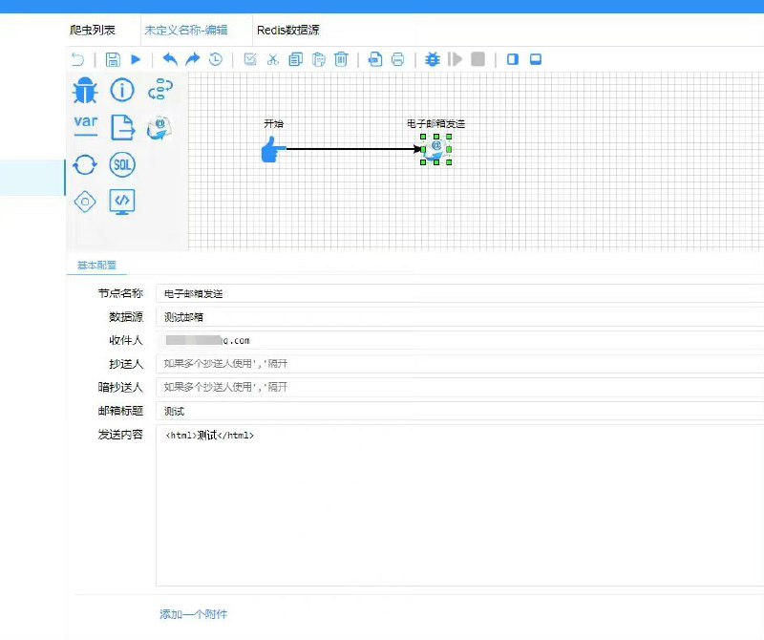Click 添加一个附件 link
This screenshot has height=640, width=764.
(194, 614)
